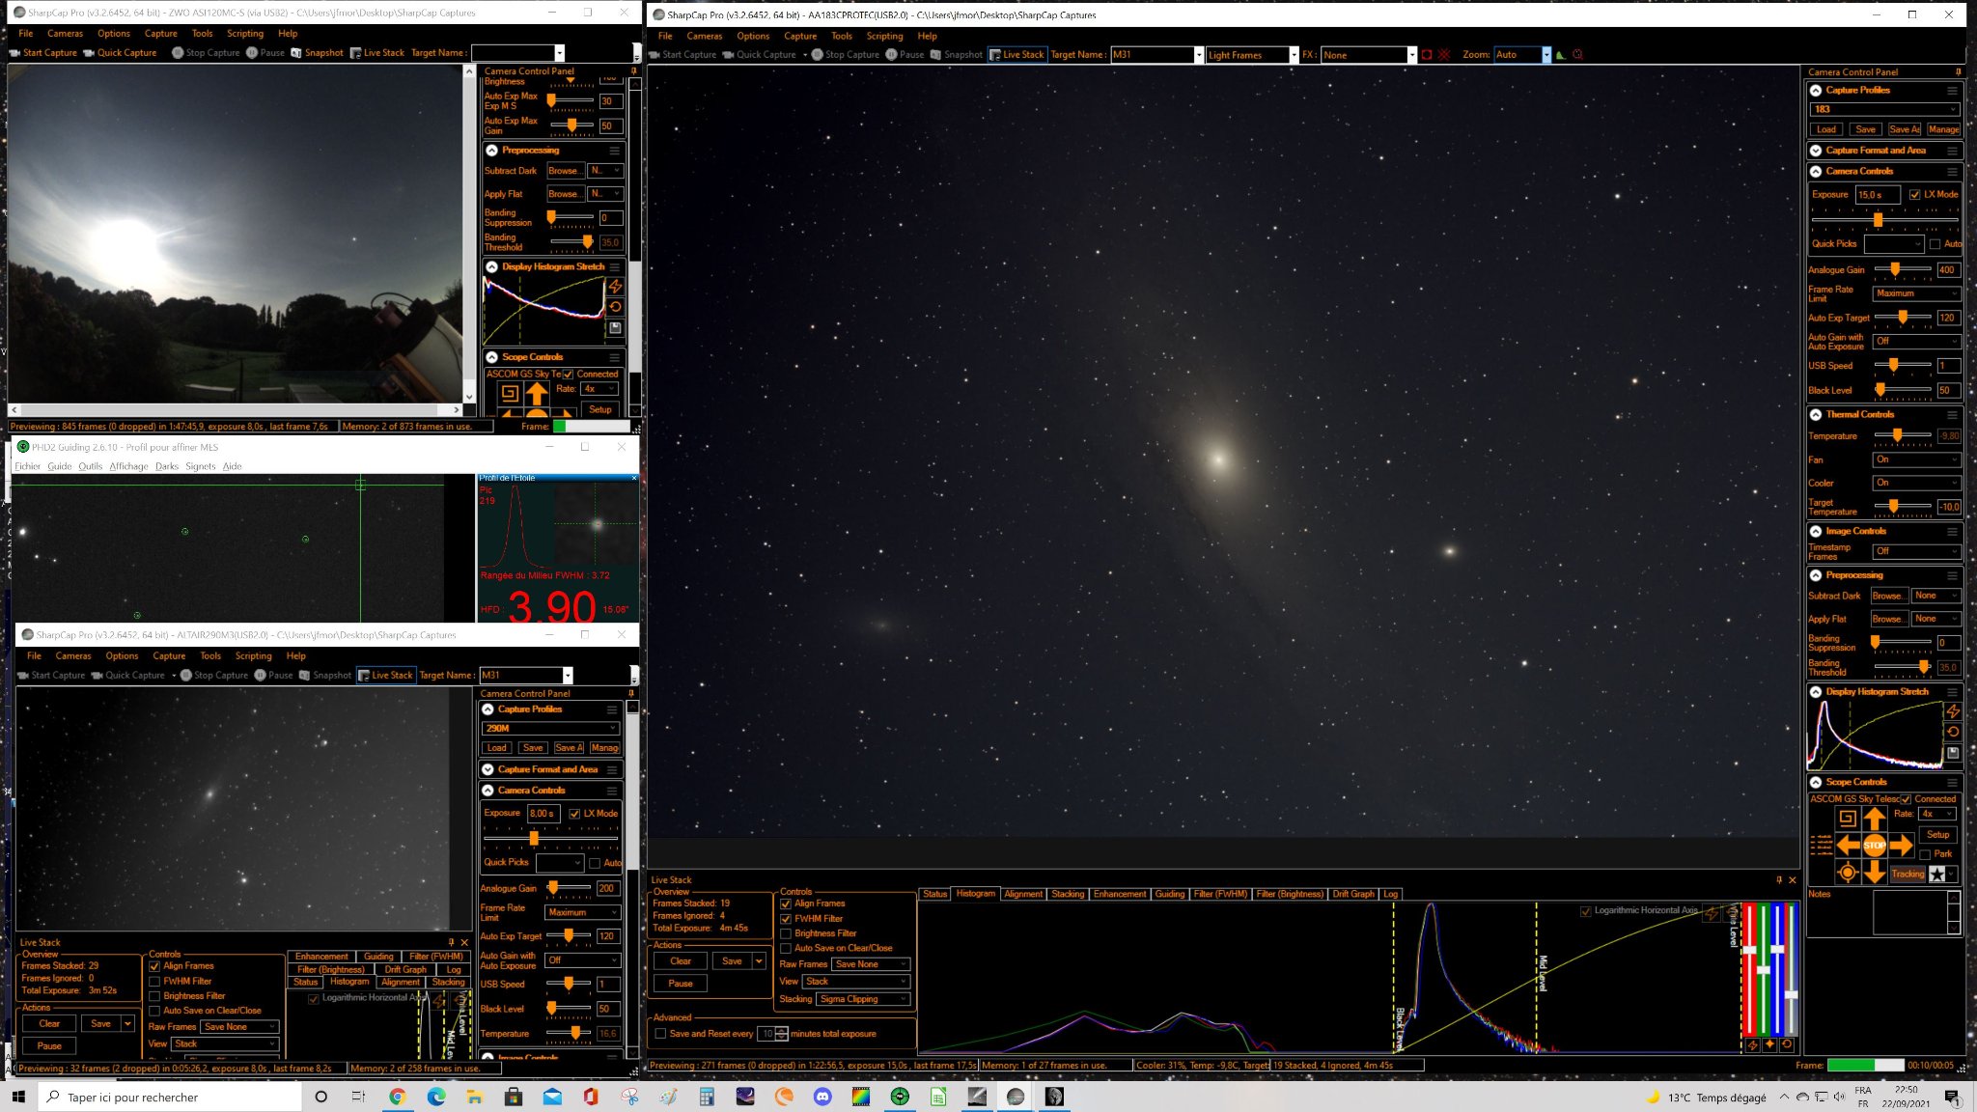Switch to Alignment tab in main Live Stack
The height and width of the screenshot is (1112, 1977).
point(1023,895)
